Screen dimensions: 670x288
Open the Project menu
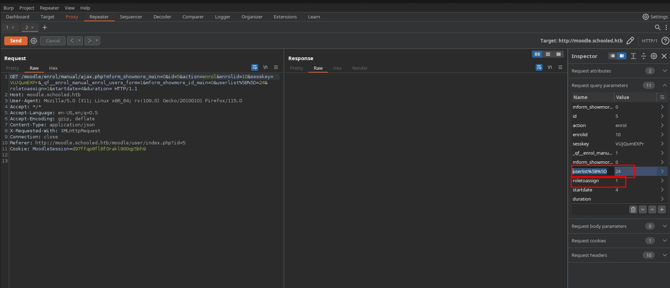[27, 8]
